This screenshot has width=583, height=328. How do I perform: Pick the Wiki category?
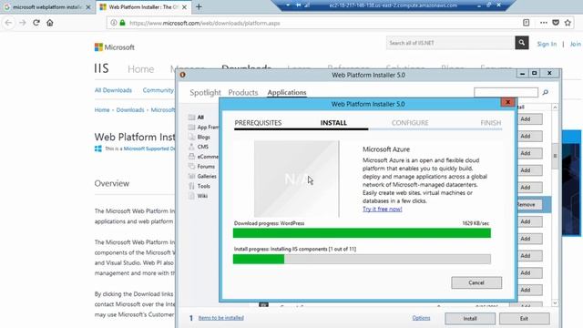click(202, 196)
